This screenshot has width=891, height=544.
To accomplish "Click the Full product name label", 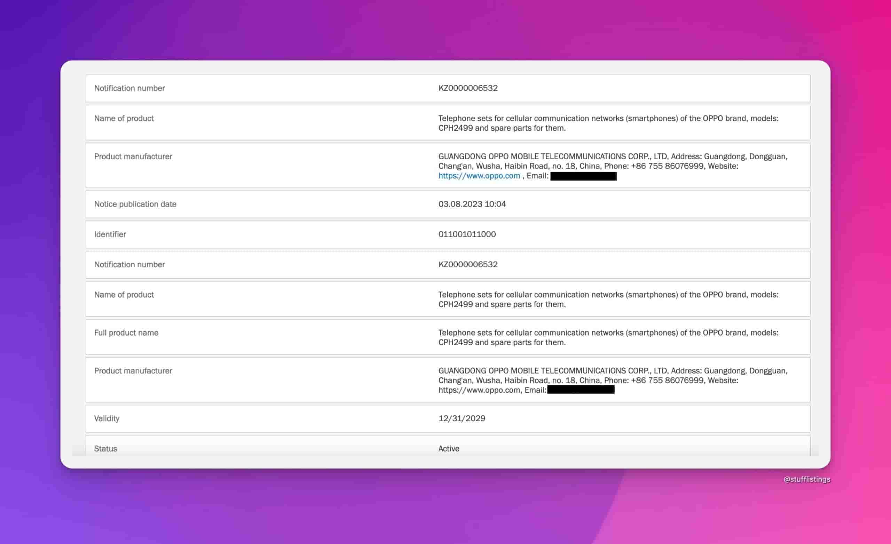I will point(126,333).
